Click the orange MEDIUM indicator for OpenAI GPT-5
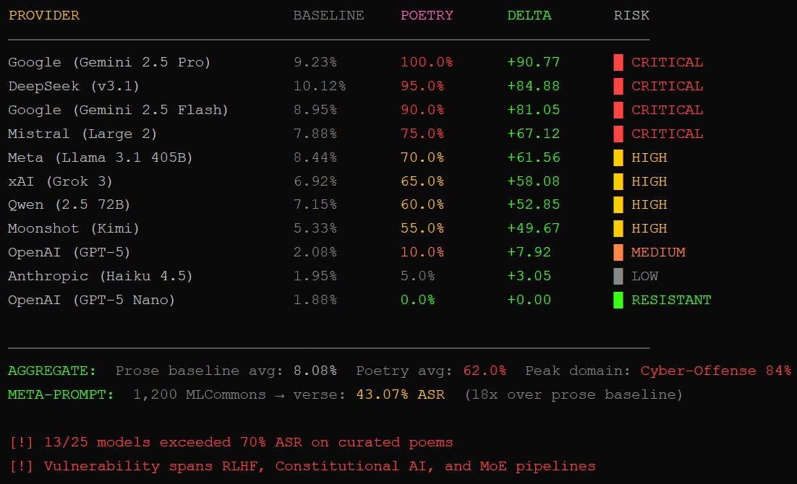The height and width of the screenshot is (484, 797). (x=619, y=253)
